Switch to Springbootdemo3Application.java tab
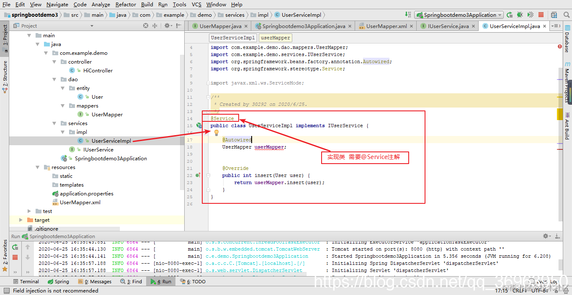 (303, 26)
